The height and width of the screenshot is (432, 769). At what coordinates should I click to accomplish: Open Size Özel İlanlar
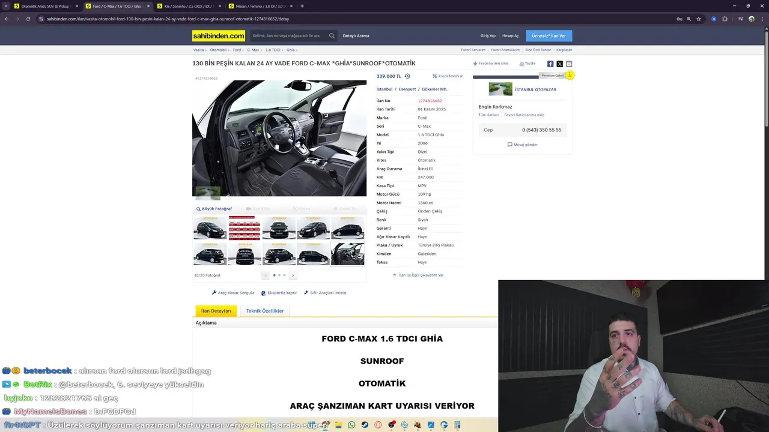pyautogui.click(x=538, y=50)
